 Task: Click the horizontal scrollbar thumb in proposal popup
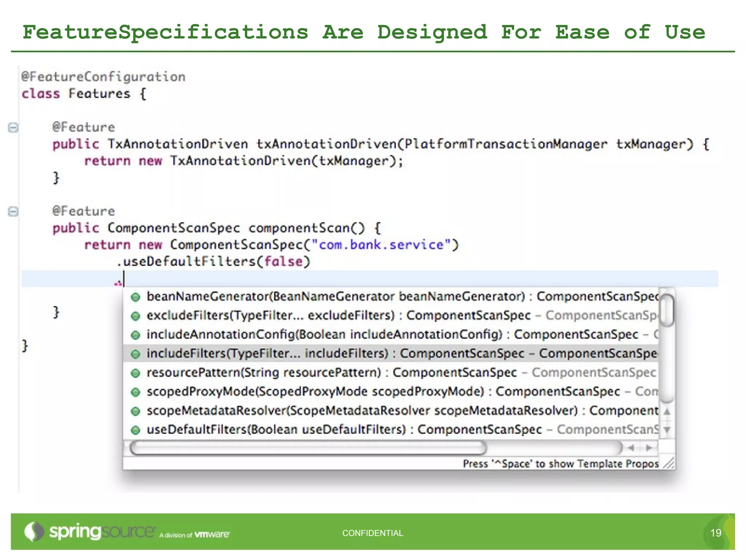(308, 448)
